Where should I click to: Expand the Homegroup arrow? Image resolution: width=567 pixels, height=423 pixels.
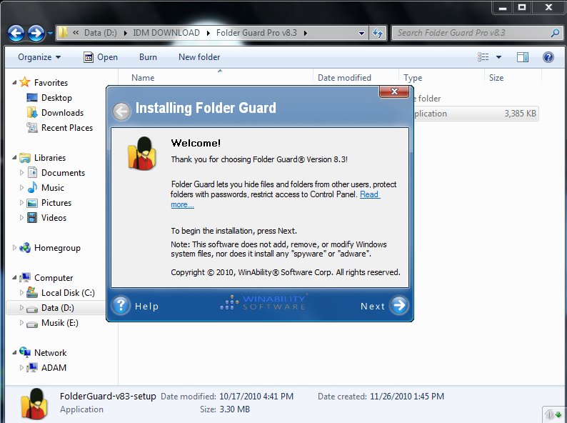(14, 248)
